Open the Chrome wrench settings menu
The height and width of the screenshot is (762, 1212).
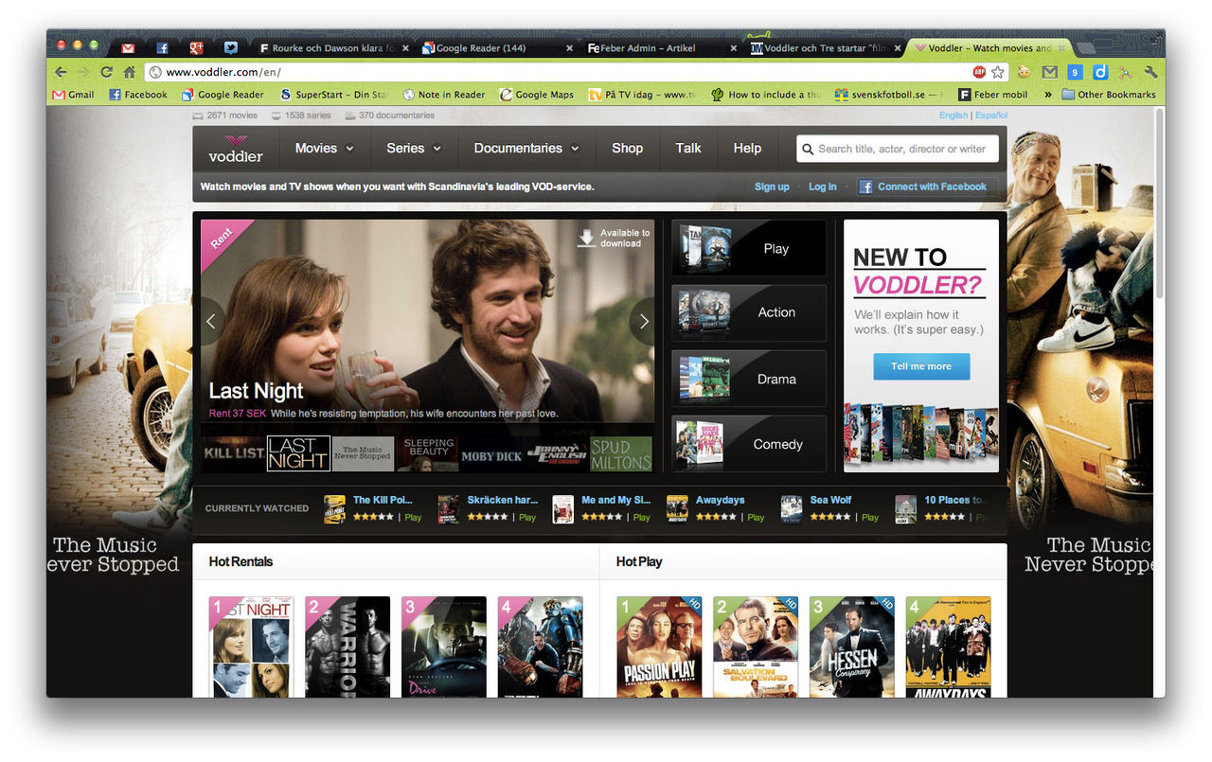coord(1150,72)
